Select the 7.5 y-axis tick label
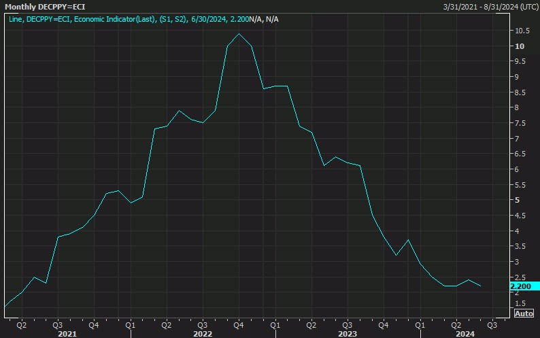This screenshot has width=540, height=338. pyautogui.click(x=520, y=123)
